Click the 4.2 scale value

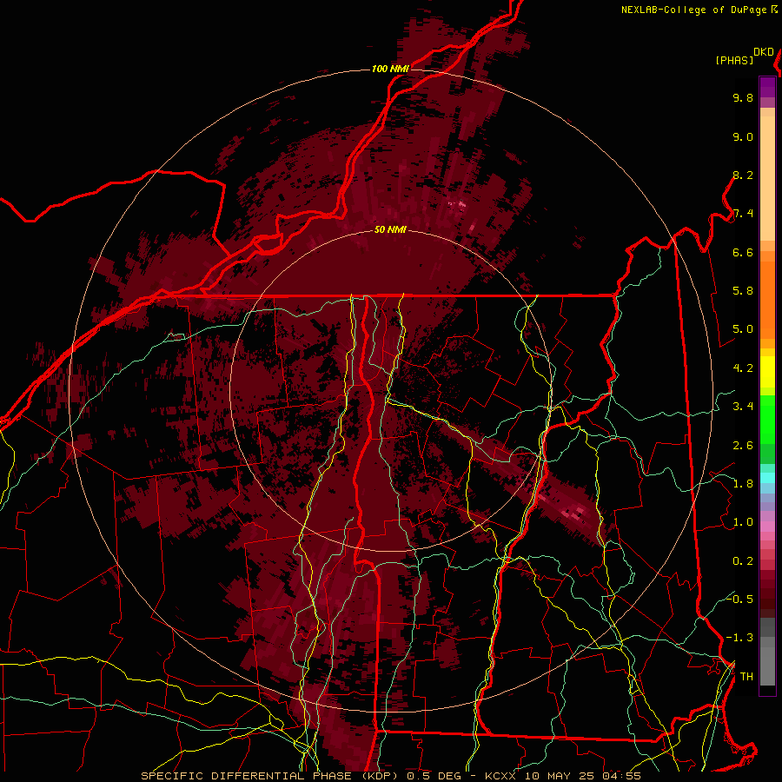coord(743,368)
